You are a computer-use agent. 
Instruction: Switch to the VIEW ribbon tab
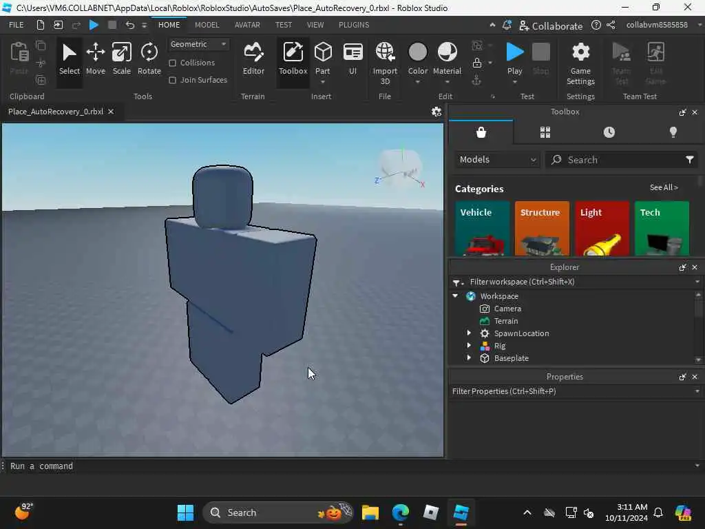coord(315,25)
